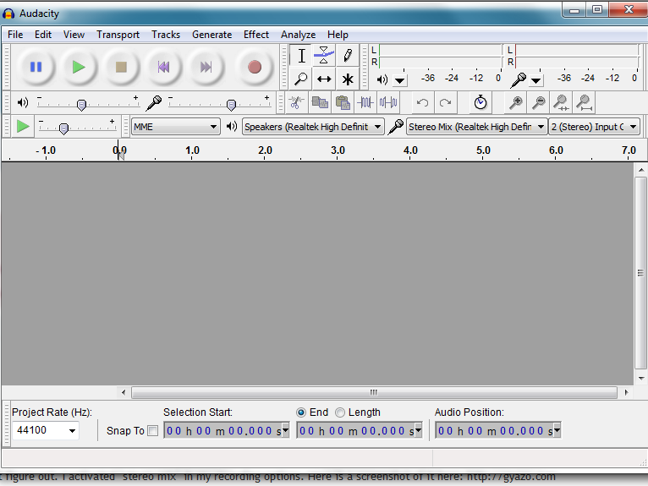Click the horizontal scrollbar right arrow

point(626,392)
